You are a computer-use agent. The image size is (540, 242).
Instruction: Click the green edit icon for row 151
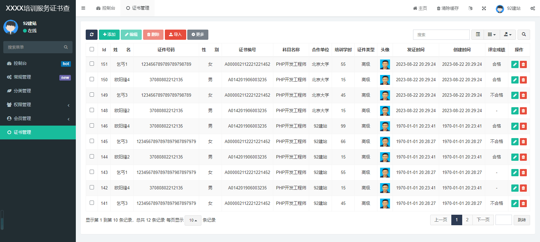[515, 64]
